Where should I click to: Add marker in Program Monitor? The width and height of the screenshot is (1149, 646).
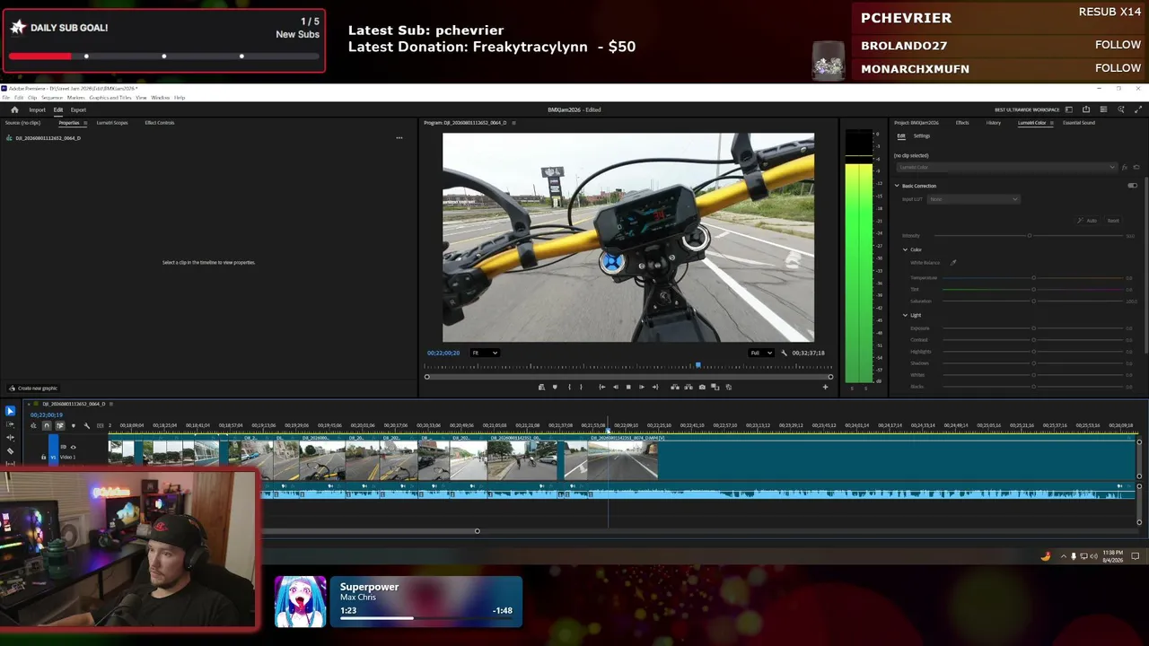pyautogui.click(x=555, y=387)
